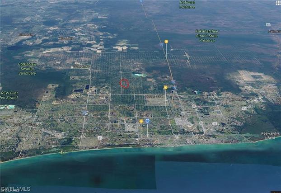This screenshot has height=193, width=281.
Task: Open the Google apps grid icon
Action: click(x=278, y=3)
